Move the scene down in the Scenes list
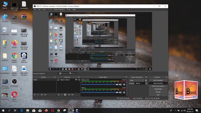This screenshot has width=201, height=113. point(45,95)
